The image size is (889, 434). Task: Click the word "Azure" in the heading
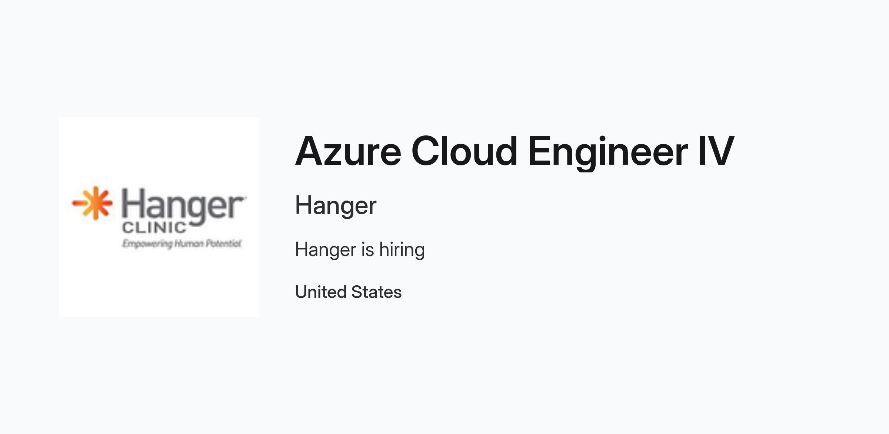click(348, 152)
